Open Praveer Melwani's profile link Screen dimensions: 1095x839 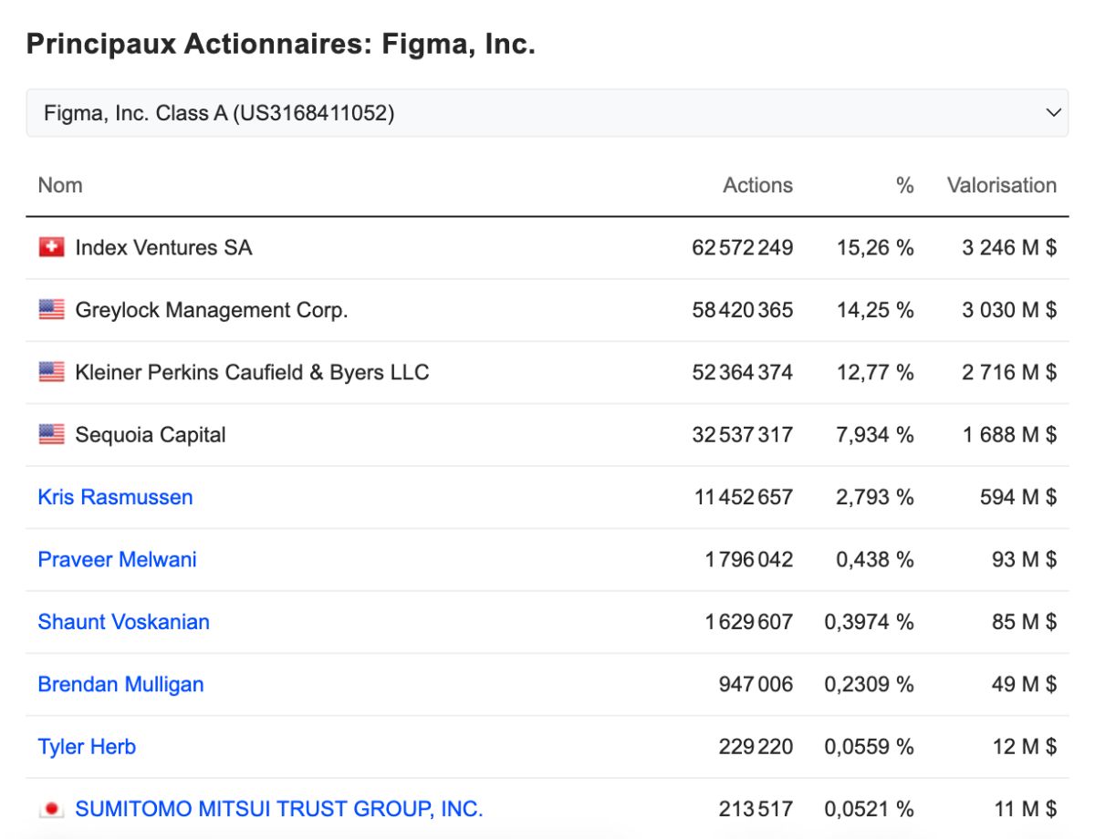click(x=117, y=559)
